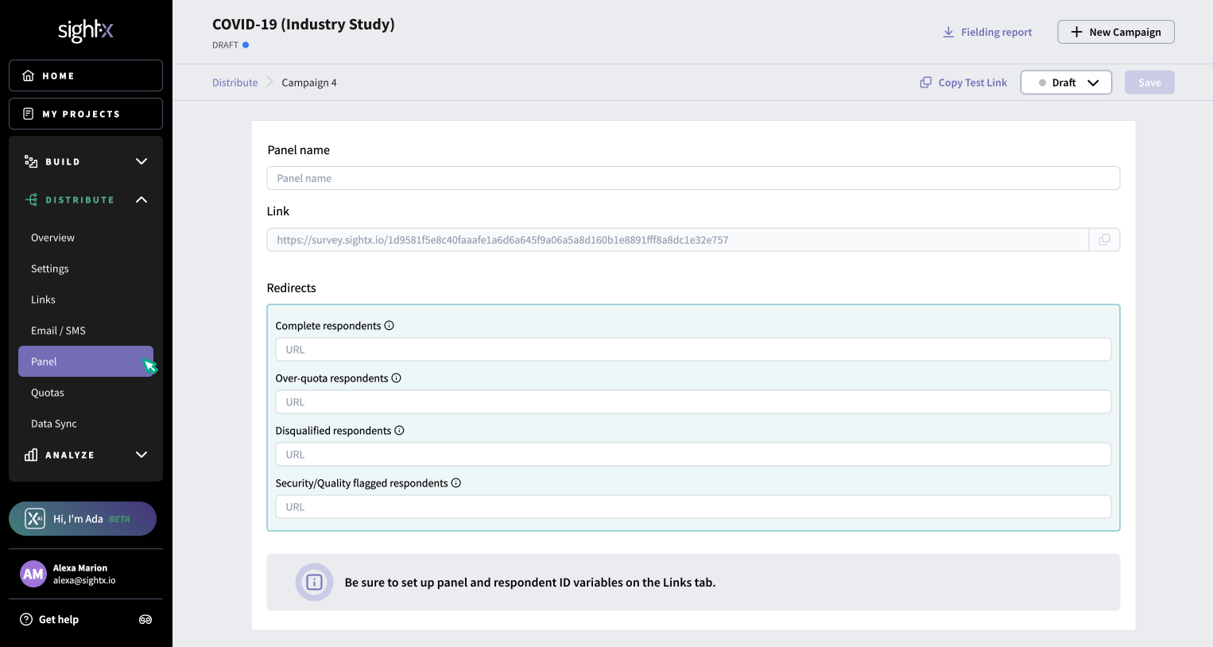This screenshot has height=647, width=1213.
Task: Open My Projects
Action: pos(86,114)
